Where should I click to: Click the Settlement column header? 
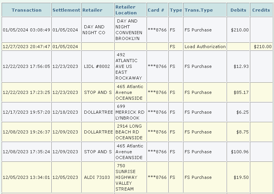(x=66, y=10)
